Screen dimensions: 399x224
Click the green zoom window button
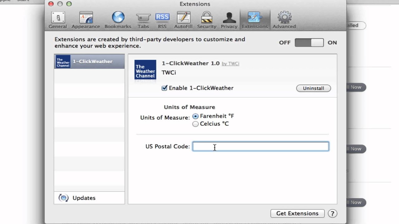click(x=69, y=4)
